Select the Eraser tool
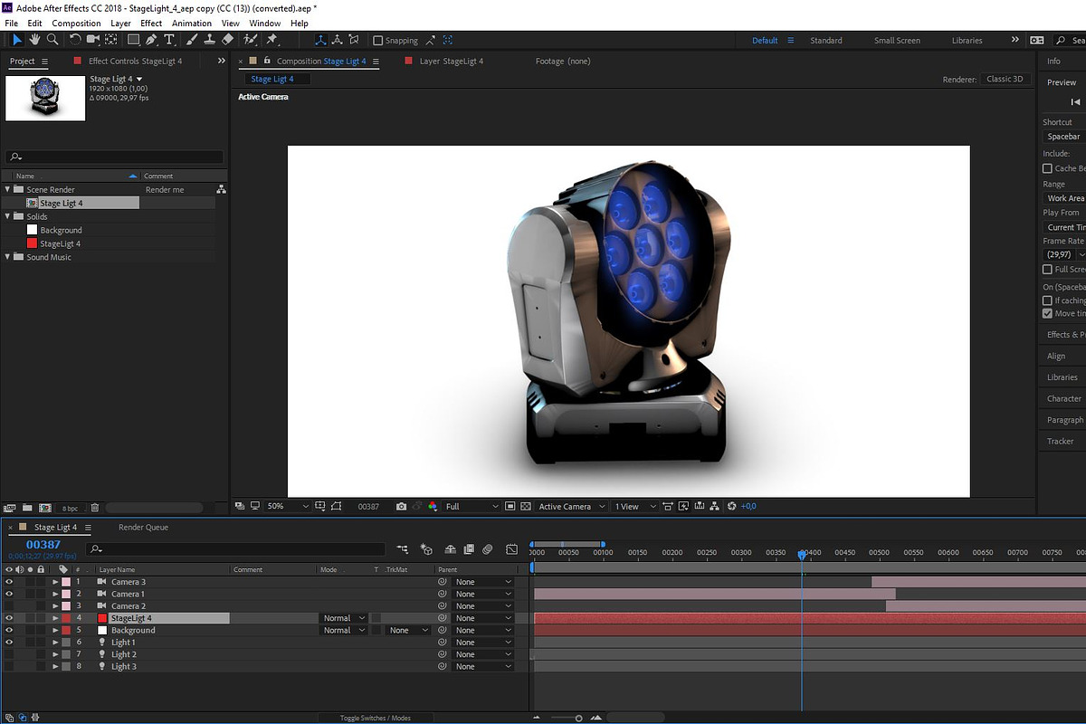Screen dimensions: 1086x724 click(x=227, y=40)
